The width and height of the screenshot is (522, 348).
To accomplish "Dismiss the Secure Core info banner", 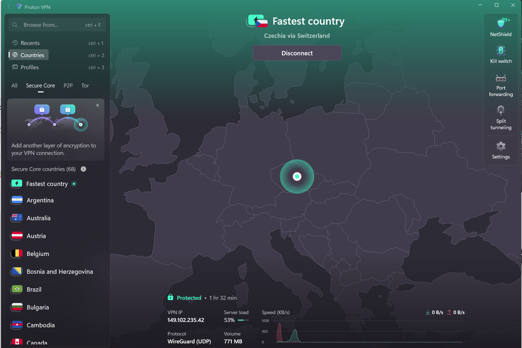I will 98,105.
